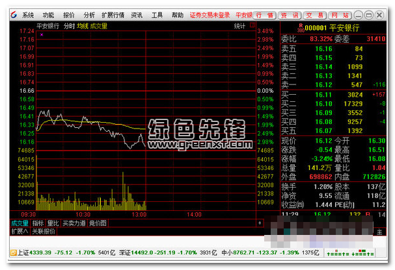395x270 pixels.
Task: Click 卖五 price 16.16
Action: [x=323, y=49]
